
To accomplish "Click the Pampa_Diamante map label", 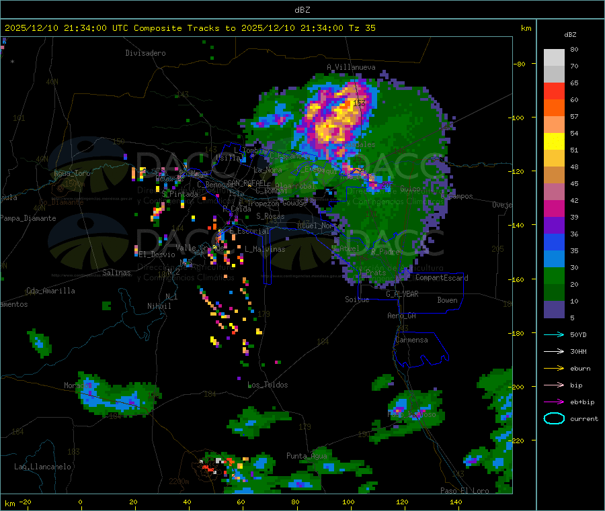I will click(x=28, y=218).
